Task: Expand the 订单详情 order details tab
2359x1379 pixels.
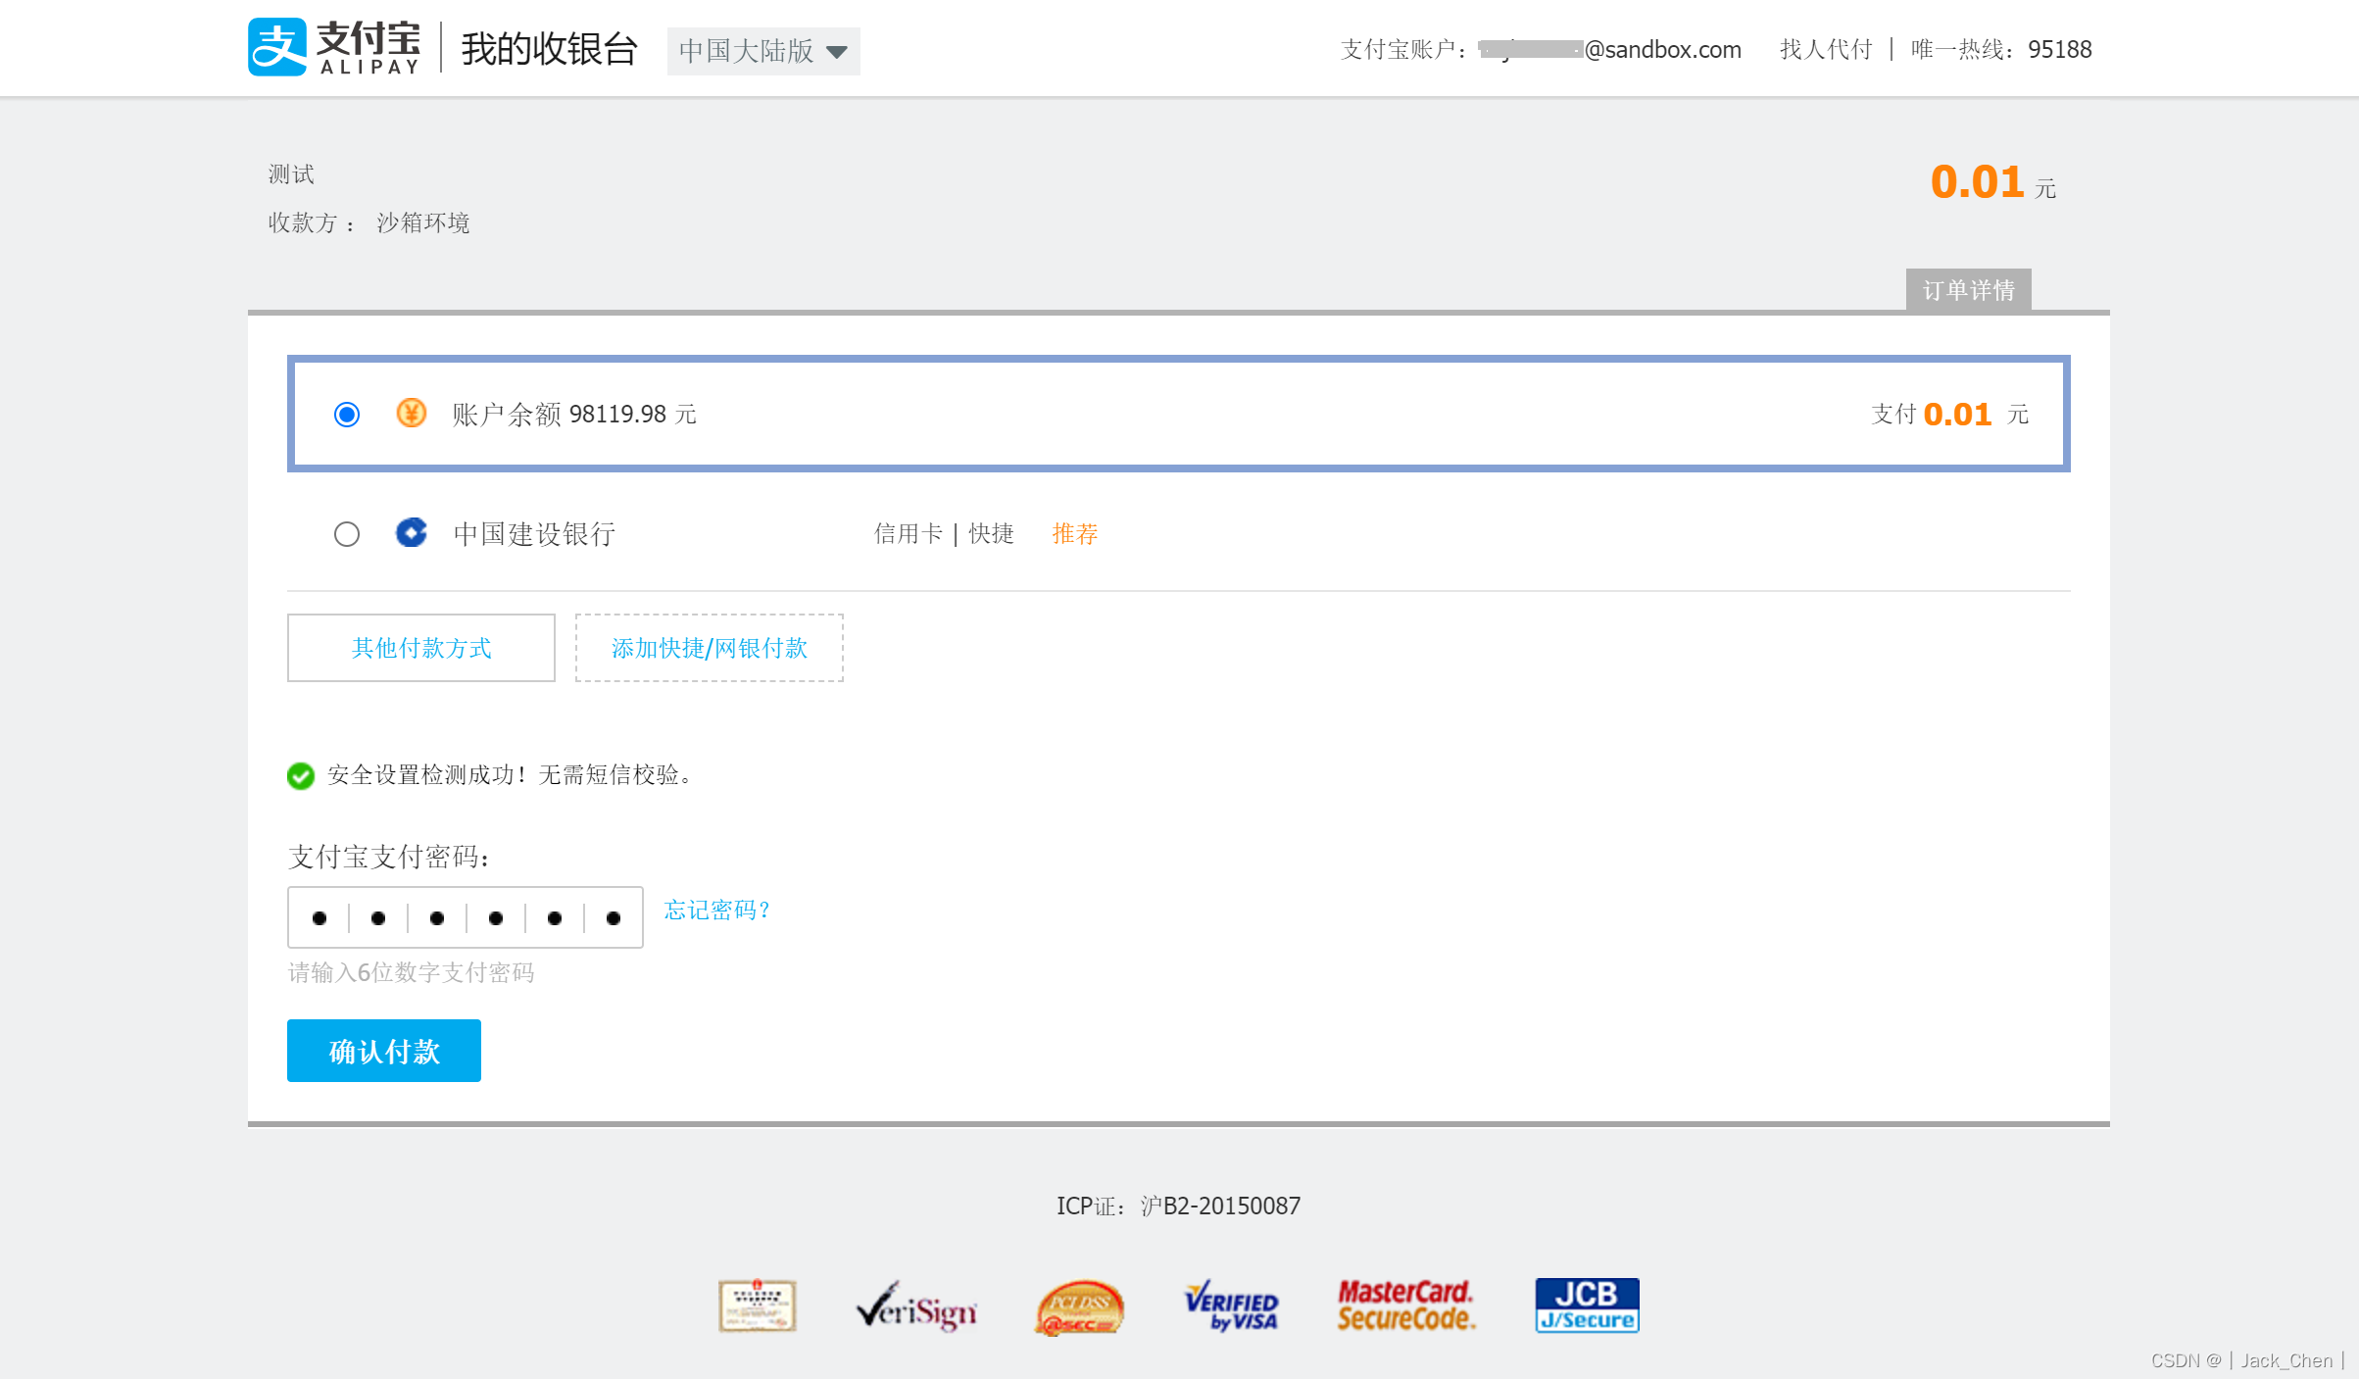Action: pyautogui.click(x=1968, y=290)
